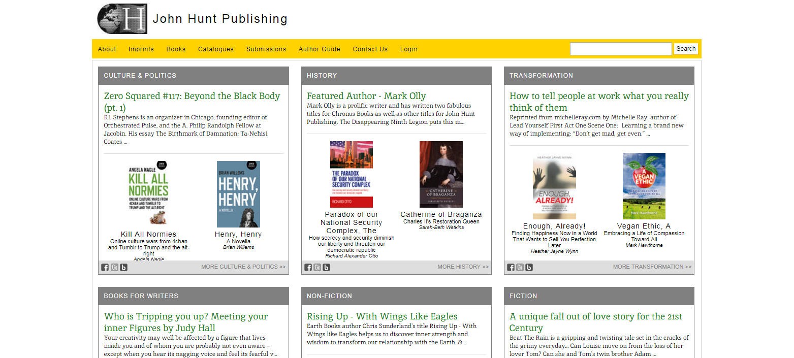Open the Submissions page

[x=266, y=49]
